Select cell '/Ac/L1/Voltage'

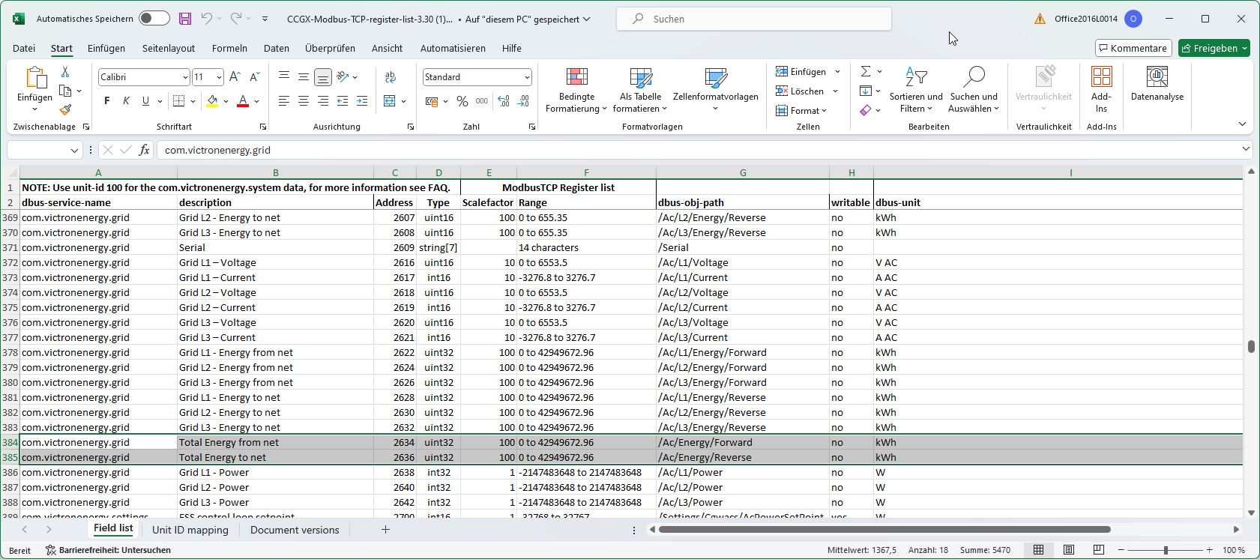pos(742,262)
